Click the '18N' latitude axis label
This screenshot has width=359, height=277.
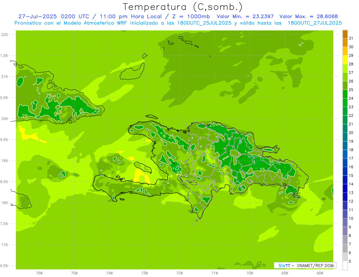pos(4,203)
